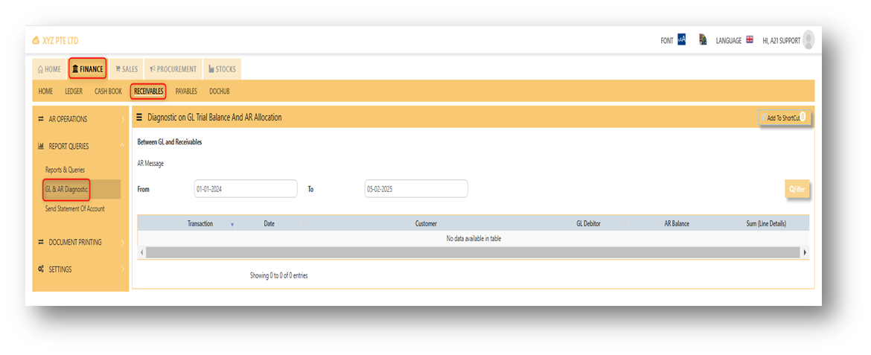Open the user avatar profile icon
871x355 pixels.
(x=808, y=40)
